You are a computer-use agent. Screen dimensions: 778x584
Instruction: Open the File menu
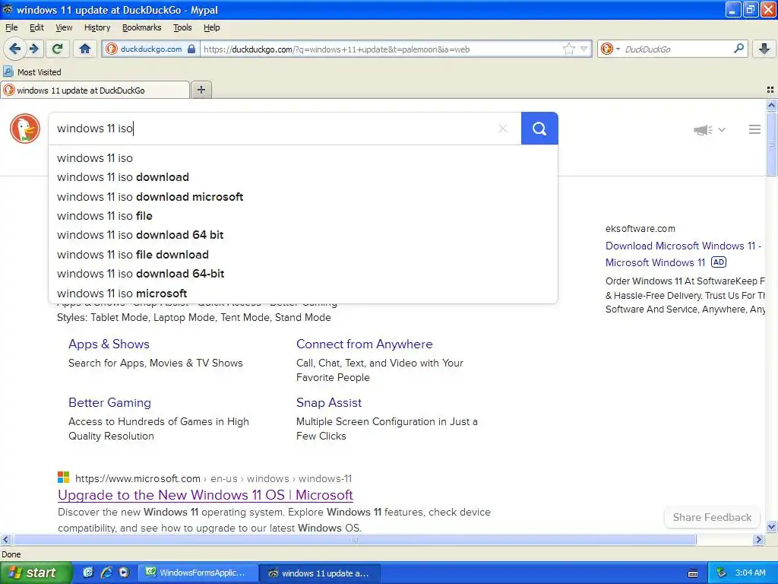click(11, 27)
